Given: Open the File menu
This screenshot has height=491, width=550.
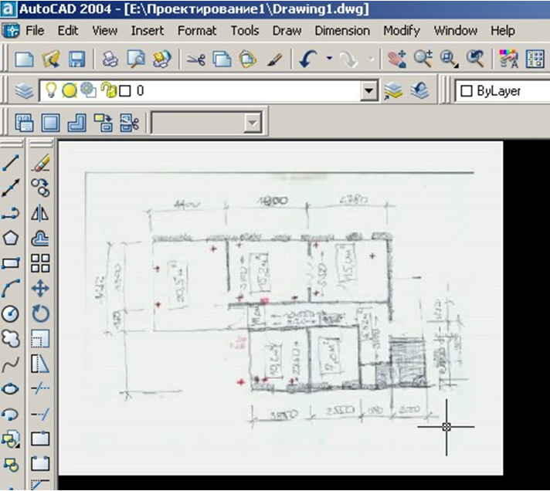Looking at the screenshot, I should [x=35, y=31].
